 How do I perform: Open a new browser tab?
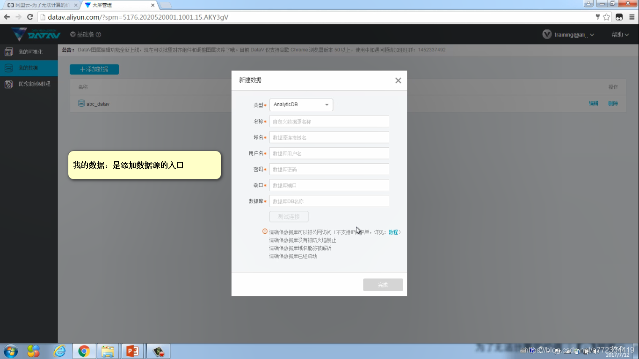point(166,5)
